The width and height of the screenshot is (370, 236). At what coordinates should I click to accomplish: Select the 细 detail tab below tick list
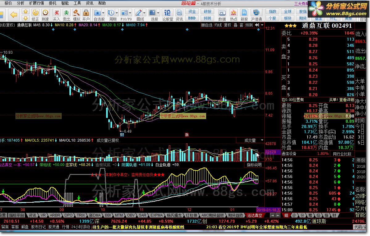point(286,215)
